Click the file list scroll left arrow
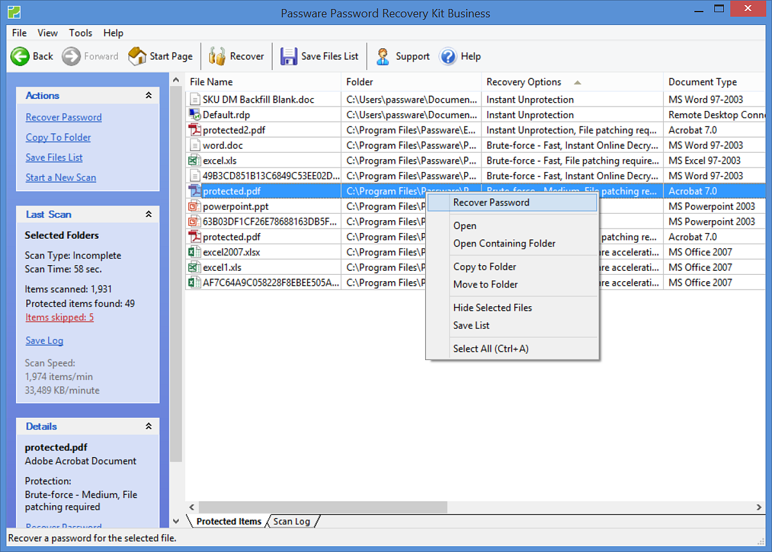Image resolution: width=772 pixels, height=552 pixels. pos(191,507)
